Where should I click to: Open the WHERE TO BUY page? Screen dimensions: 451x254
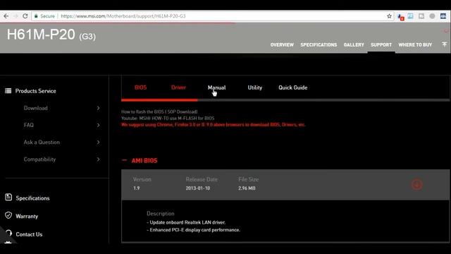pos(415,45)
